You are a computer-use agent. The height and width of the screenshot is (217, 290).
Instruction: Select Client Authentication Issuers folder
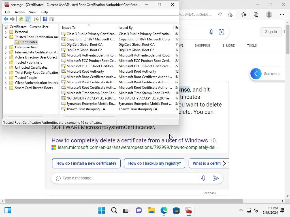(x=36, y=83)
